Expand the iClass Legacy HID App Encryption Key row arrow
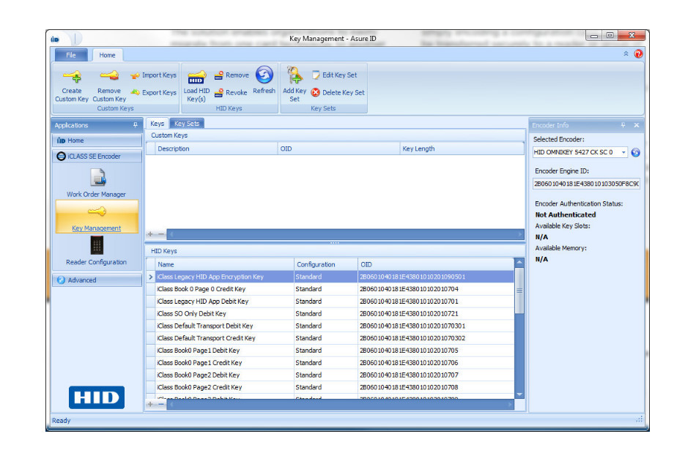The image size is (696, 461). 151,277
